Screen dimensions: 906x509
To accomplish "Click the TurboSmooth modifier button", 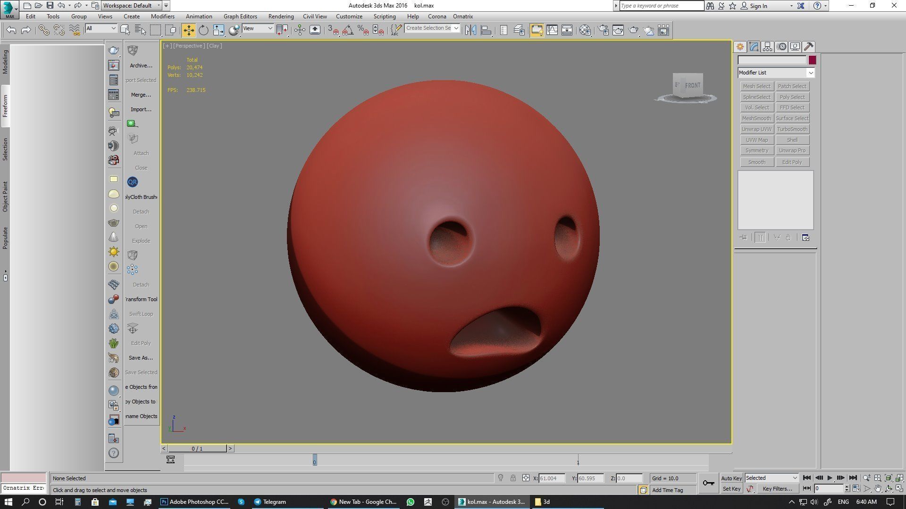I will (792, 129).
